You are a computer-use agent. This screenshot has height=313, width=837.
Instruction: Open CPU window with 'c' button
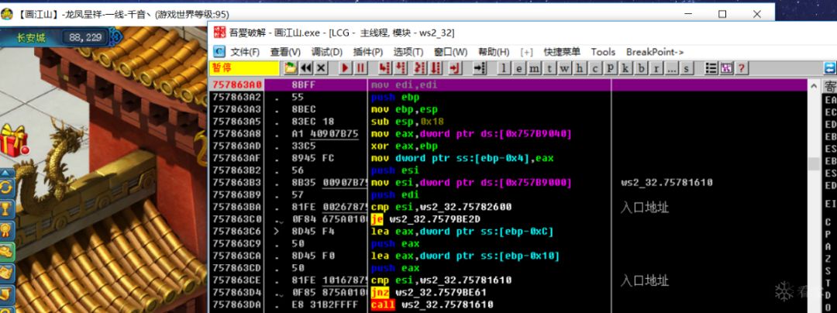tap(595, 68)
